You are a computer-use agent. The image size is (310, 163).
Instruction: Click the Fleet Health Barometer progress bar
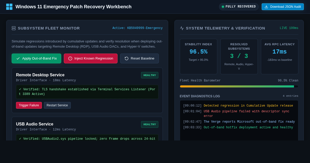coord(239,86)
